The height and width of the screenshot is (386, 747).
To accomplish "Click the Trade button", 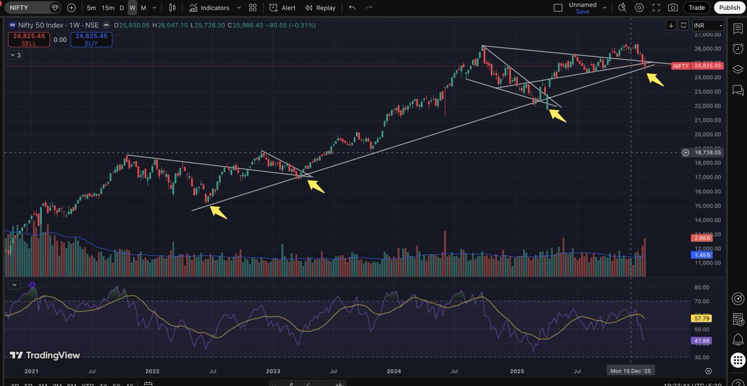I will (x=697, y=7).
